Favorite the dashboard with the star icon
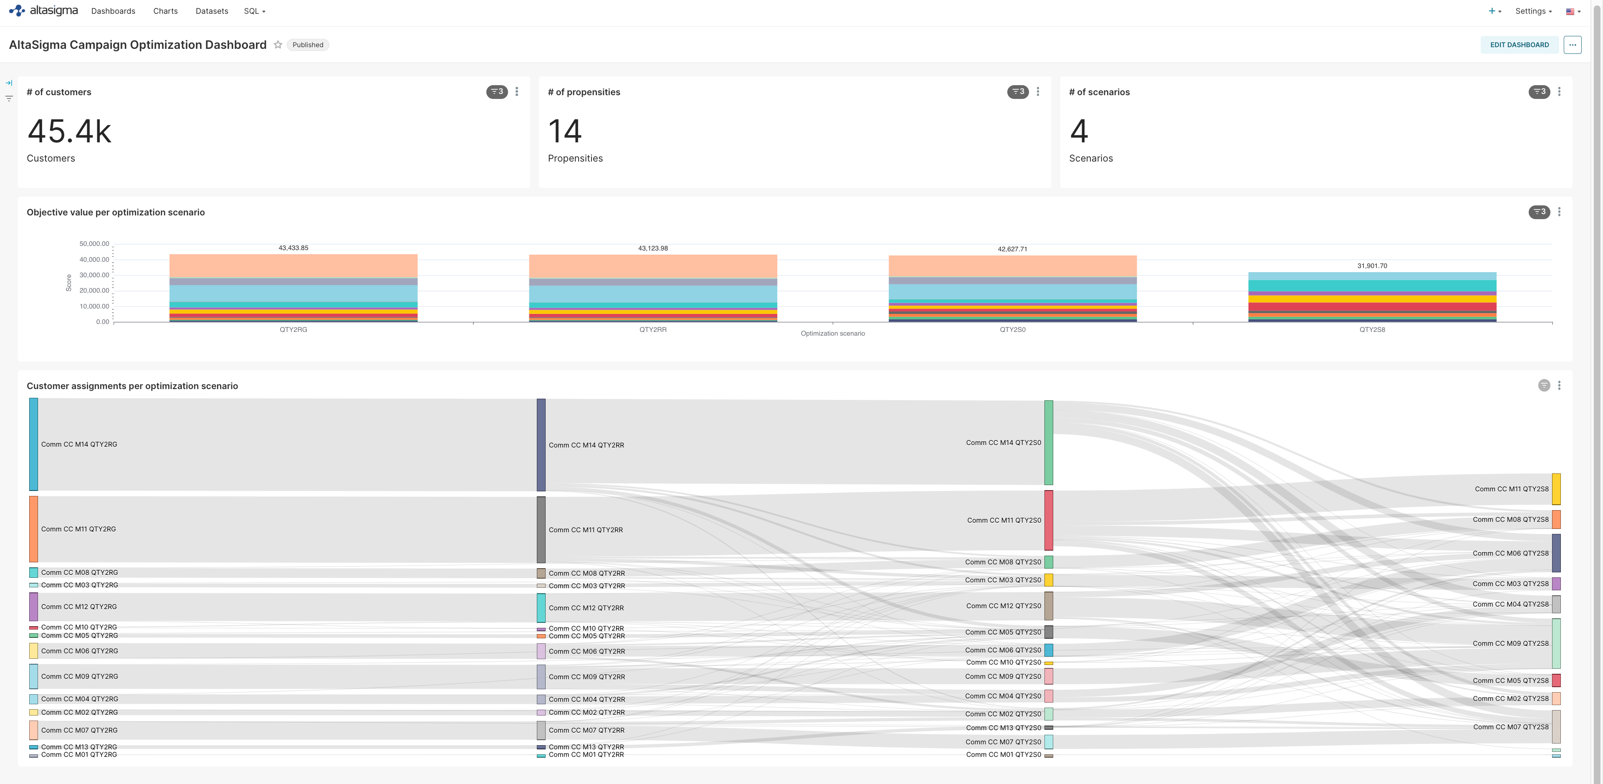The width and height of the screenshot is (1603, 784). pos(278,45)
